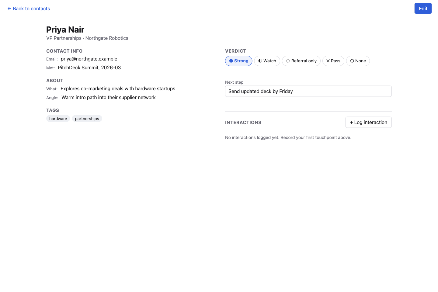
Task: Click 'Warm intro path into their supplier network'
Action: pos(109,97)
